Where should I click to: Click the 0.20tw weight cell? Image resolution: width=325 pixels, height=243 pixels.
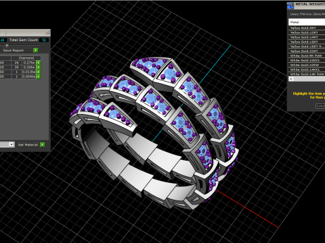pyautogui.click(x=29, y=67)
